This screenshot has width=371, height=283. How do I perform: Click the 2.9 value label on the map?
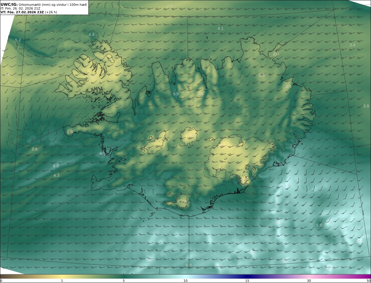[x=276, y=54]
